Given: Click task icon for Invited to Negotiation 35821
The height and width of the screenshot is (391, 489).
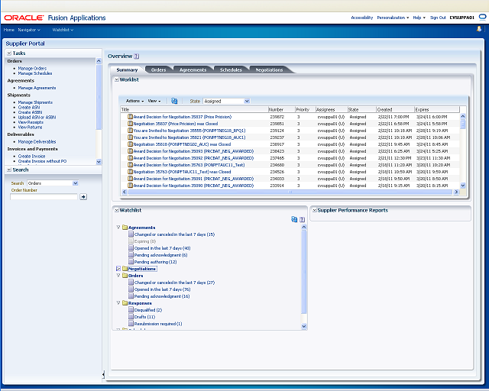Looking at the screenshot, I should click(x=131, y=137).
